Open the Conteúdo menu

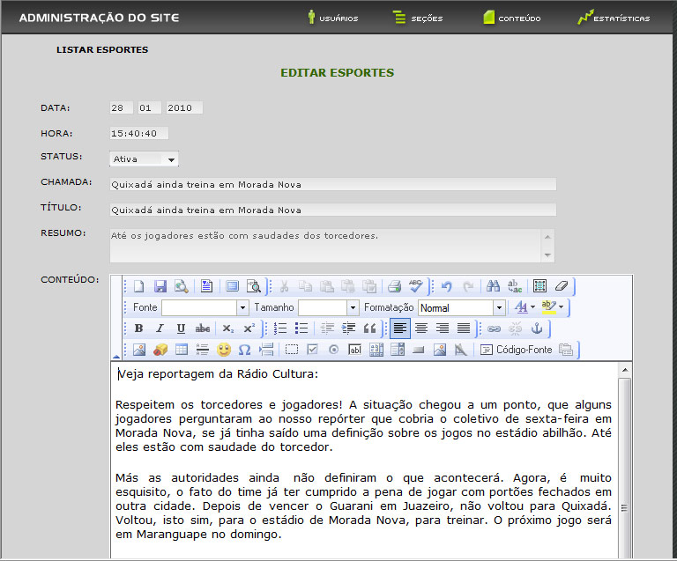click(x=512, y=18)
